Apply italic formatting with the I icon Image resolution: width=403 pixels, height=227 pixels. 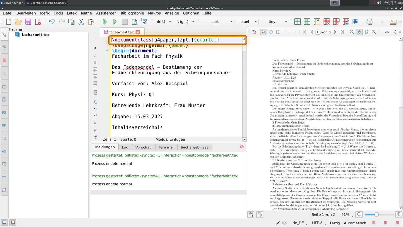point(95,55)
